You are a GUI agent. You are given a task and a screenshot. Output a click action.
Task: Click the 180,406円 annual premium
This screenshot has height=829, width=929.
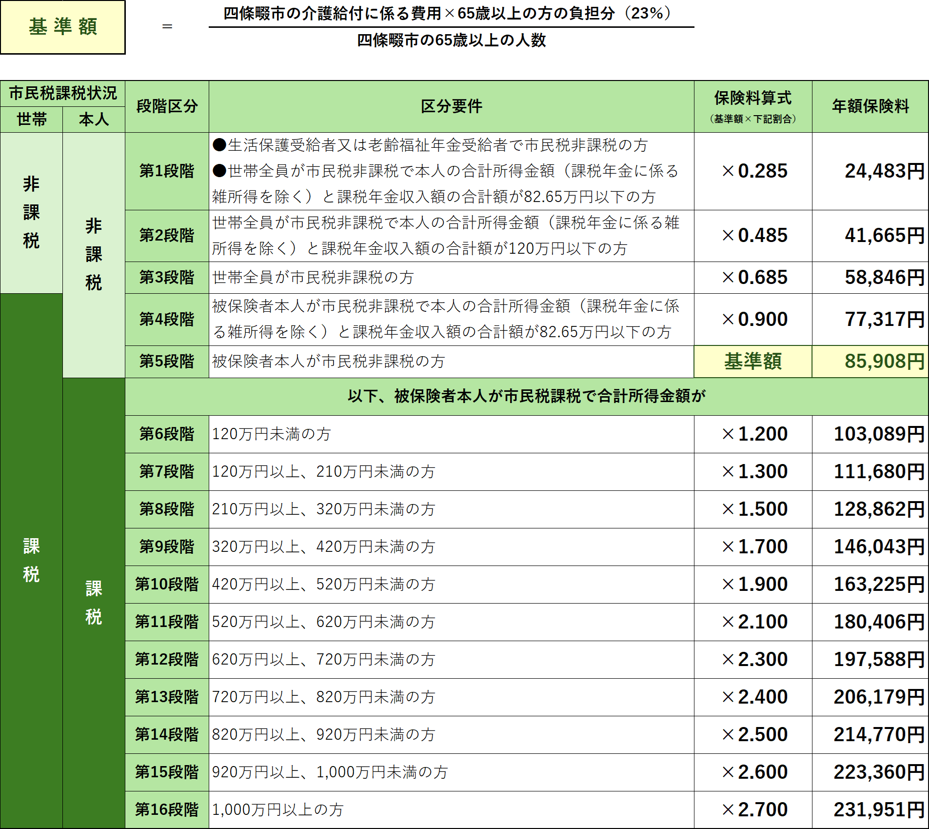pyautogui.click(x=870, y=622)
